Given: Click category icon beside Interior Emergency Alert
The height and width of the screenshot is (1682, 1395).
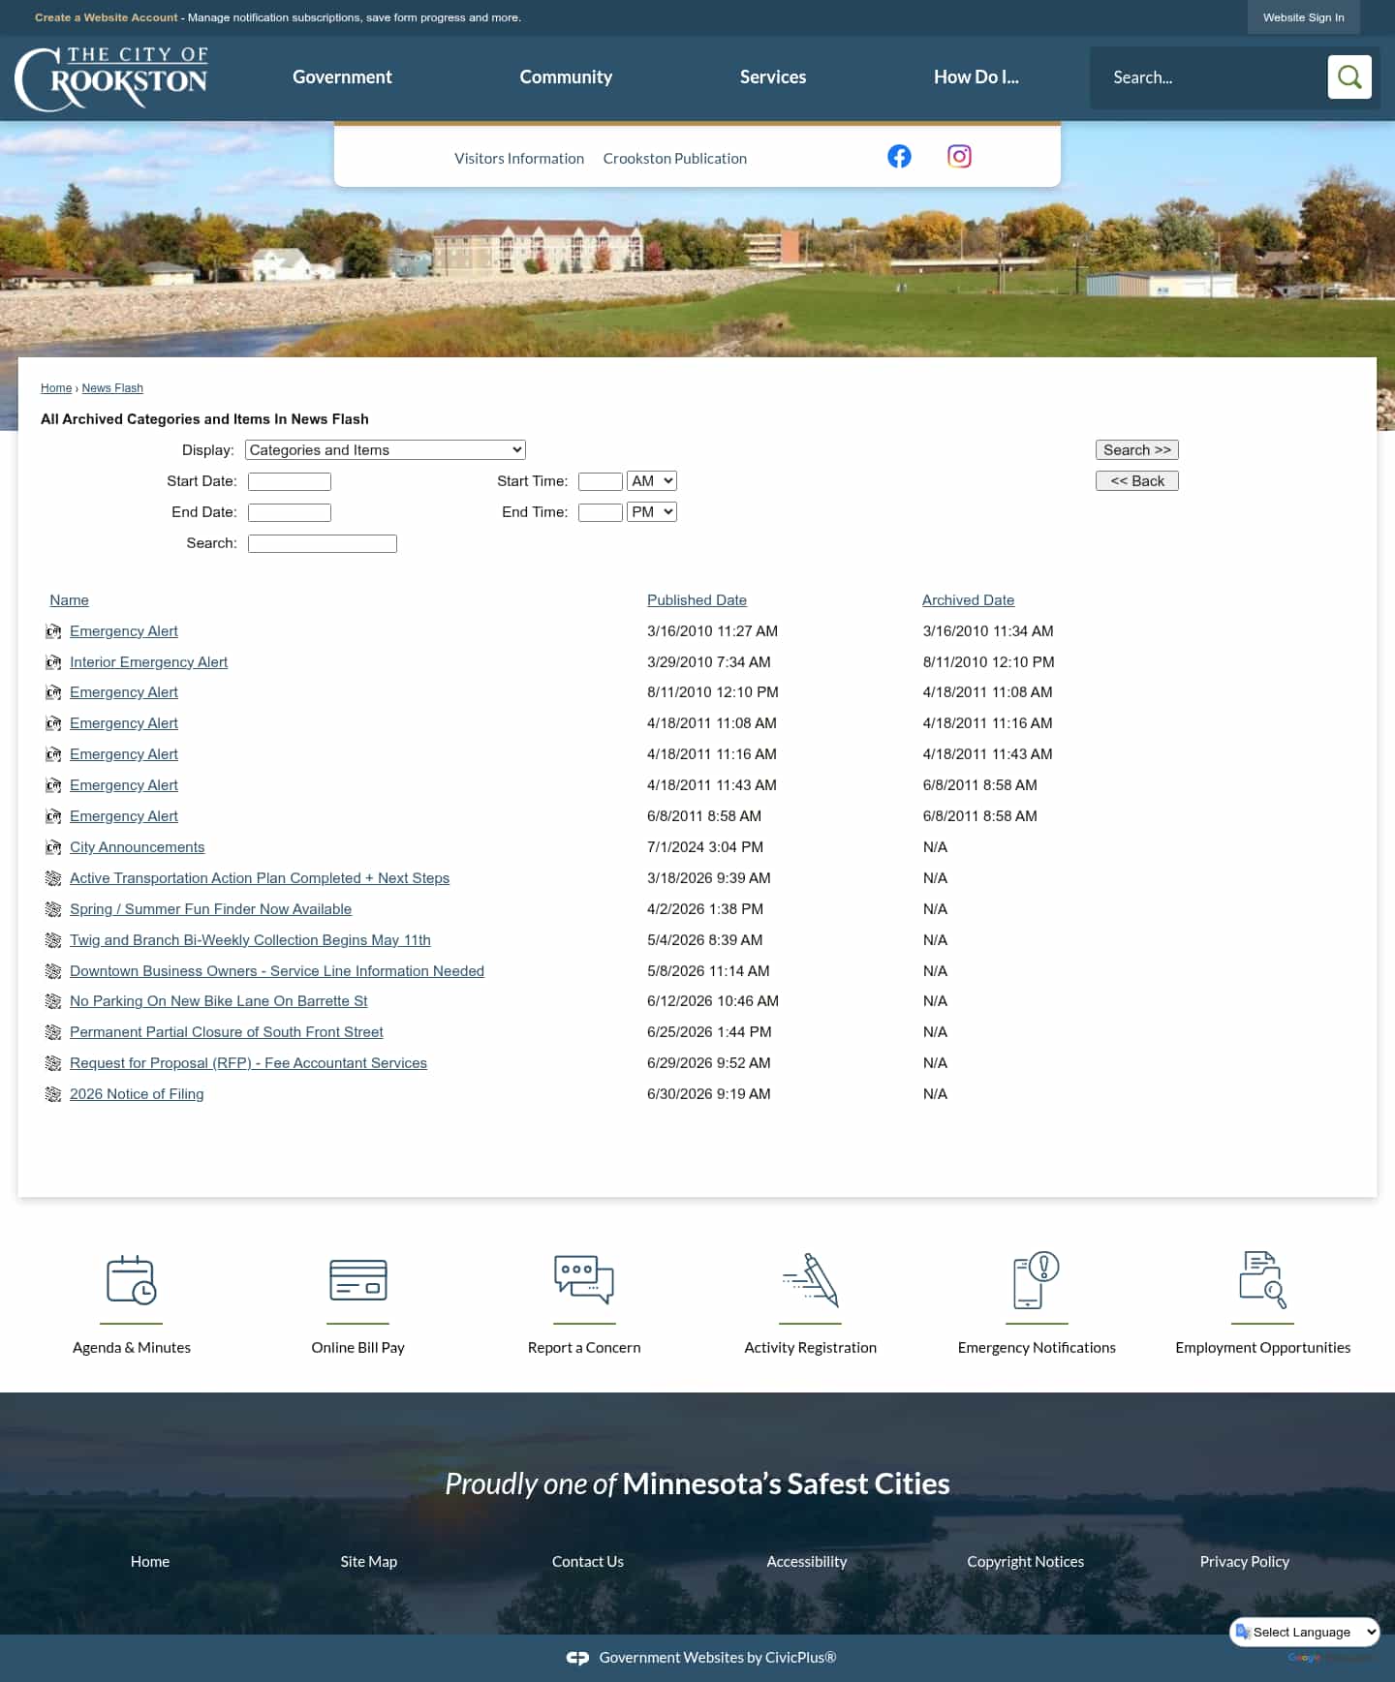Looking at the screenshot, I should [x=53, y=662].
